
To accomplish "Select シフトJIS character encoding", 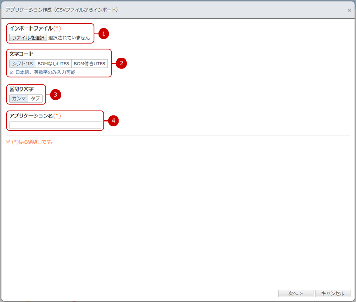I will point(22,64).
